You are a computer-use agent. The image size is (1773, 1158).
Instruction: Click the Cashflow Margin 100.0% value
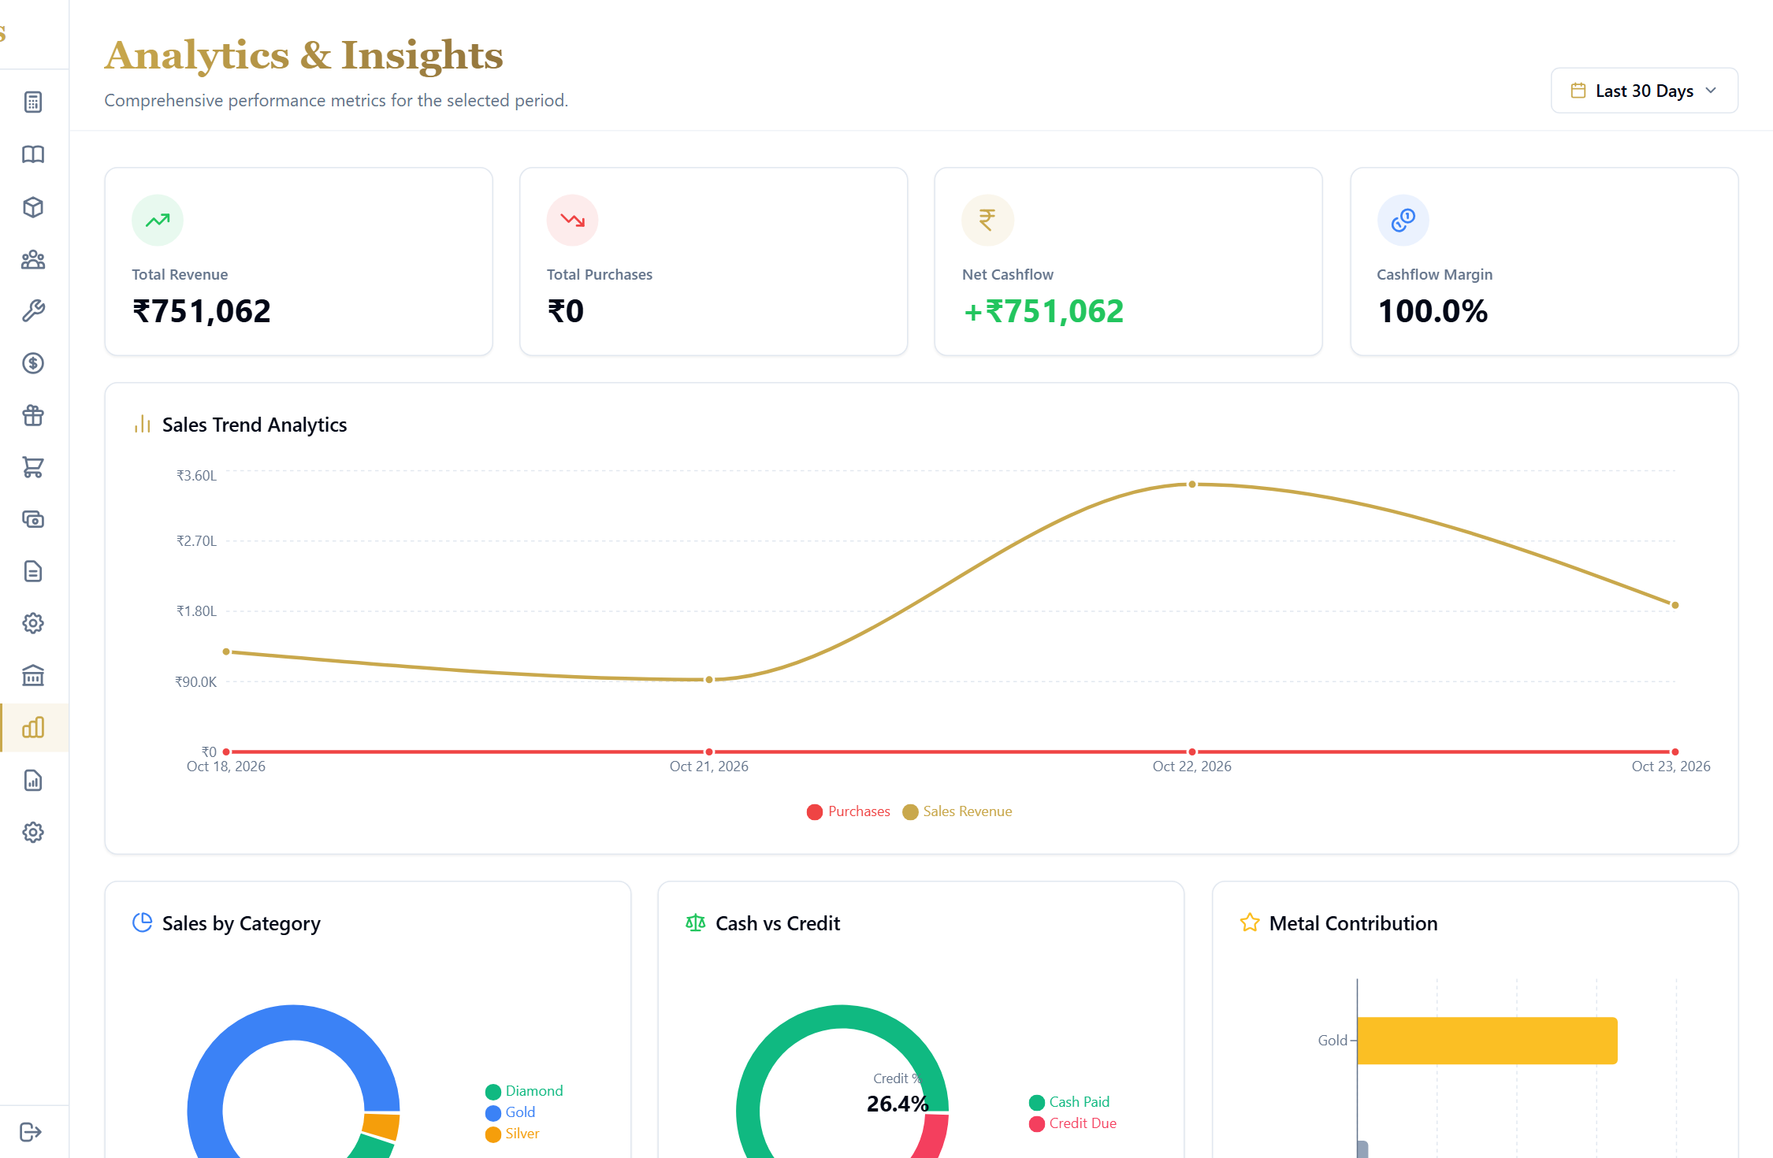[x=1433, y=311]
